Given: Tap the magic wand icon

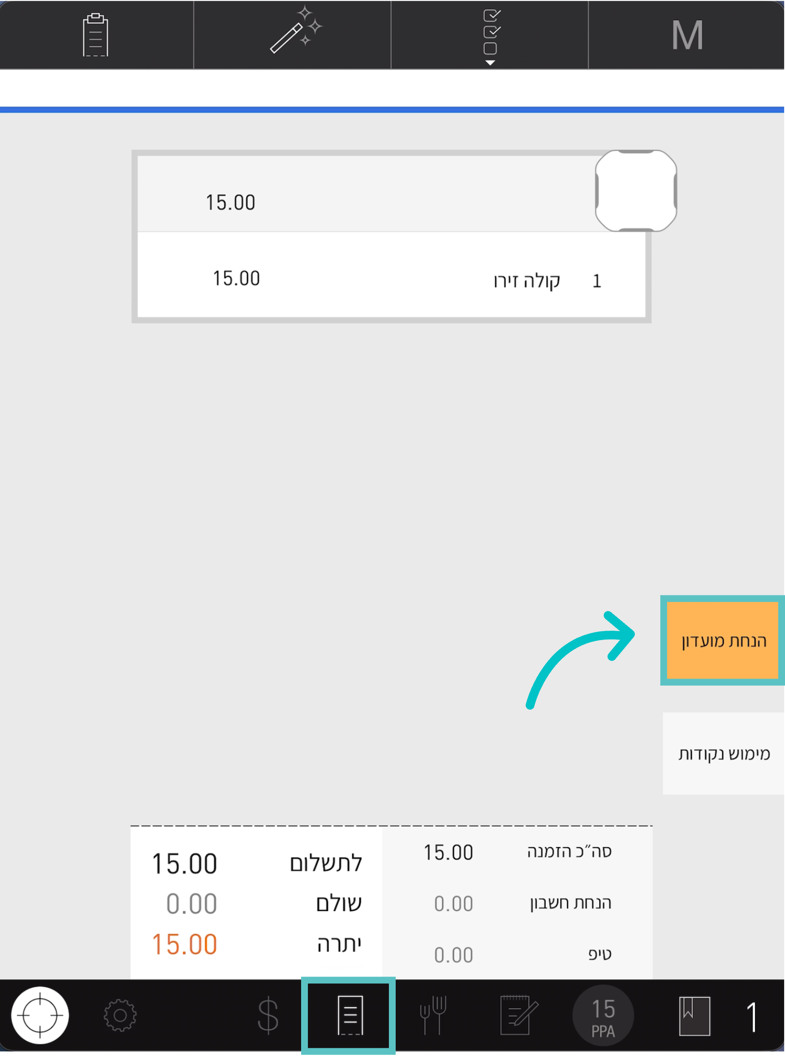Looking at the screenshot, I should pyautogui.click(x=296, y=31).
